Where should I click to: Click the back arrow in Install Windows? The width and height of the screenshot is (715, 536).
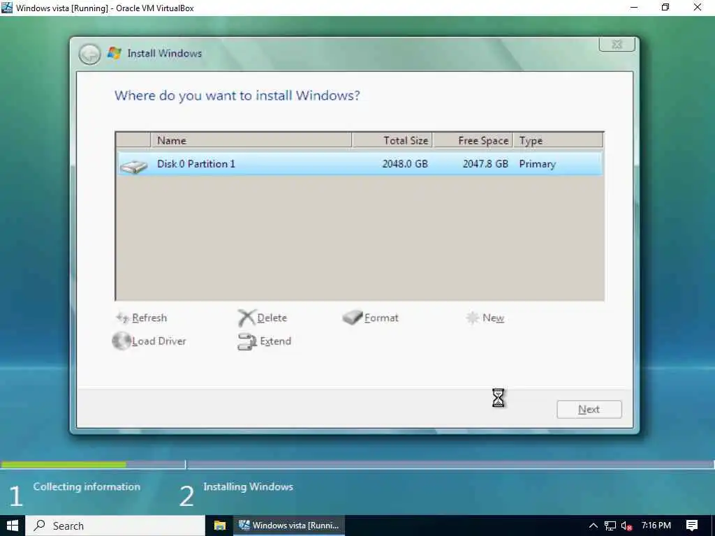coord(89,54)
